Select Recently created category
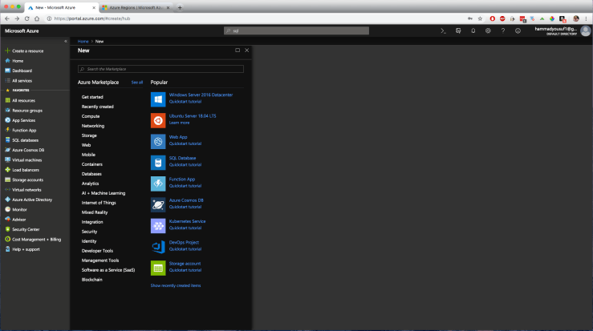The image size is (593, 331). click(98, 107)
